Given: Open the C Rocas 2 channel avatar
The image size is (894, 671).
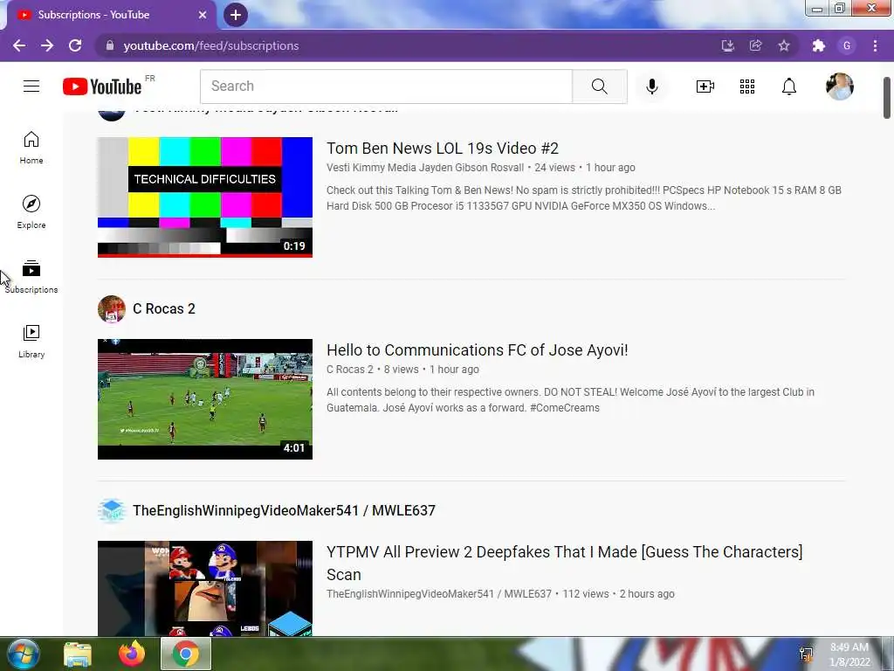Looking at the screenshot, I should coord(112,308).
